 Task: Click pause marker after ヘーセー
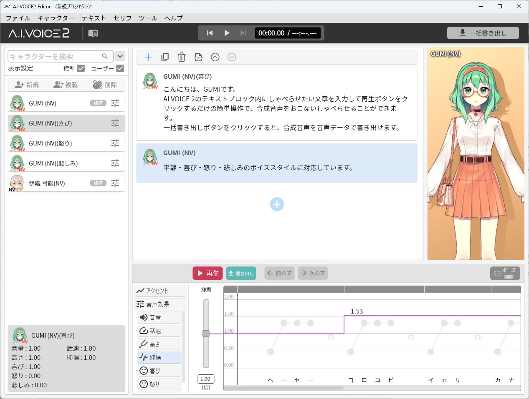331,337
